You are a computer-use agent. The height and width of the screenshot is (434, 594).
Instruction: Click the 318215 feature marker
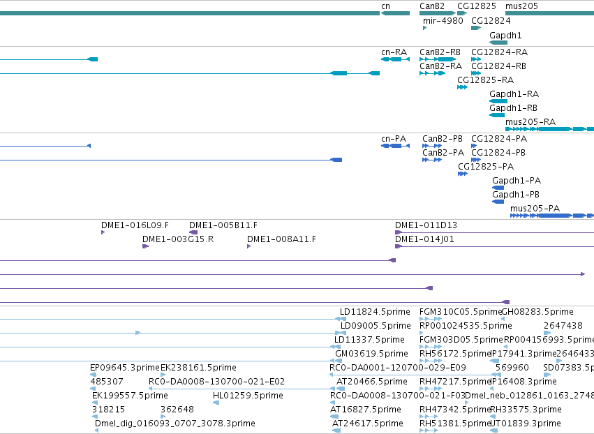[x=95, y=417]
